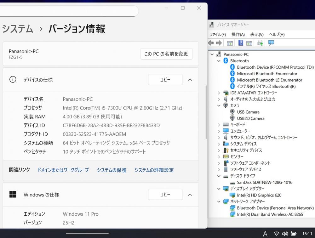Click the scan for hardware changes icon
This screenshot has width=315, height=238.
pos(271,43)
